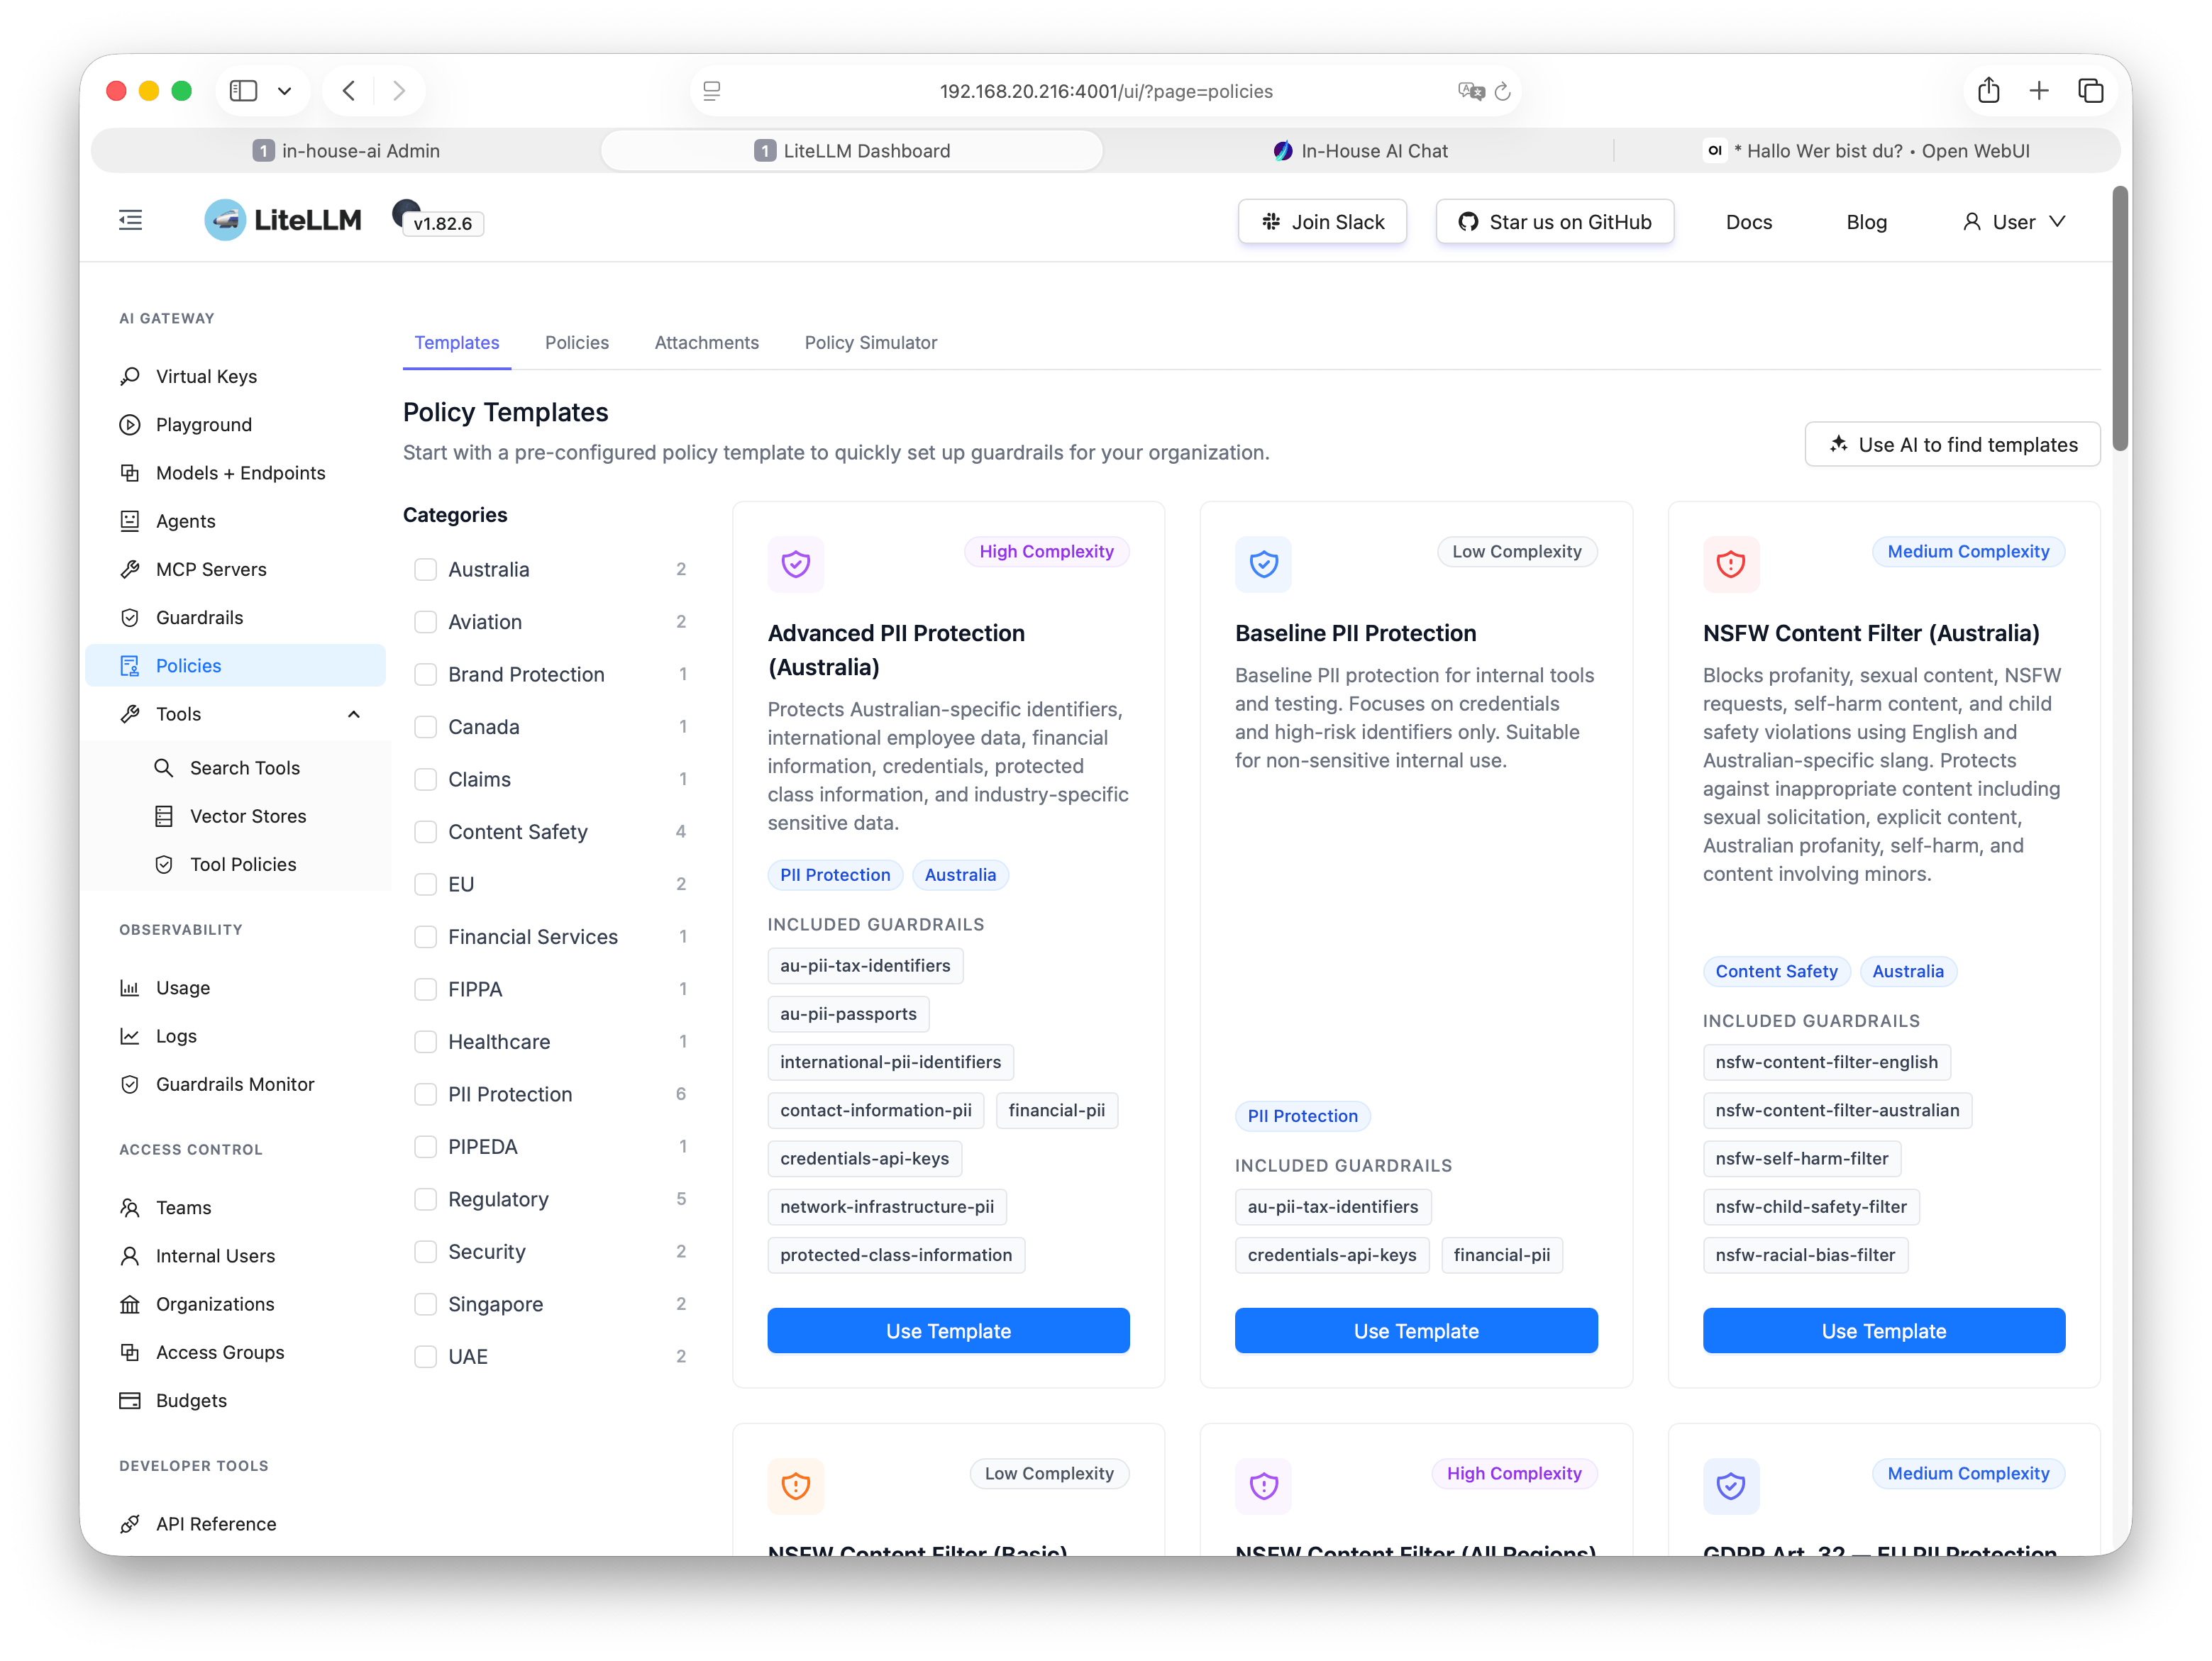
Task: Click Use AI to find templates
Action: click(1951, 445)
